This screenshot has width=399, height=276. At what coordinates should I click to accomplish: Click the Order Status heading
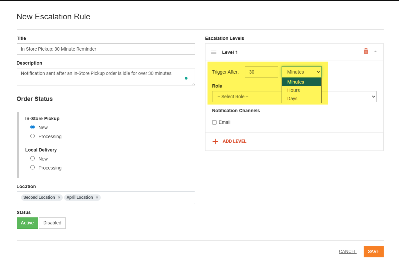click(x=35, y=99)
